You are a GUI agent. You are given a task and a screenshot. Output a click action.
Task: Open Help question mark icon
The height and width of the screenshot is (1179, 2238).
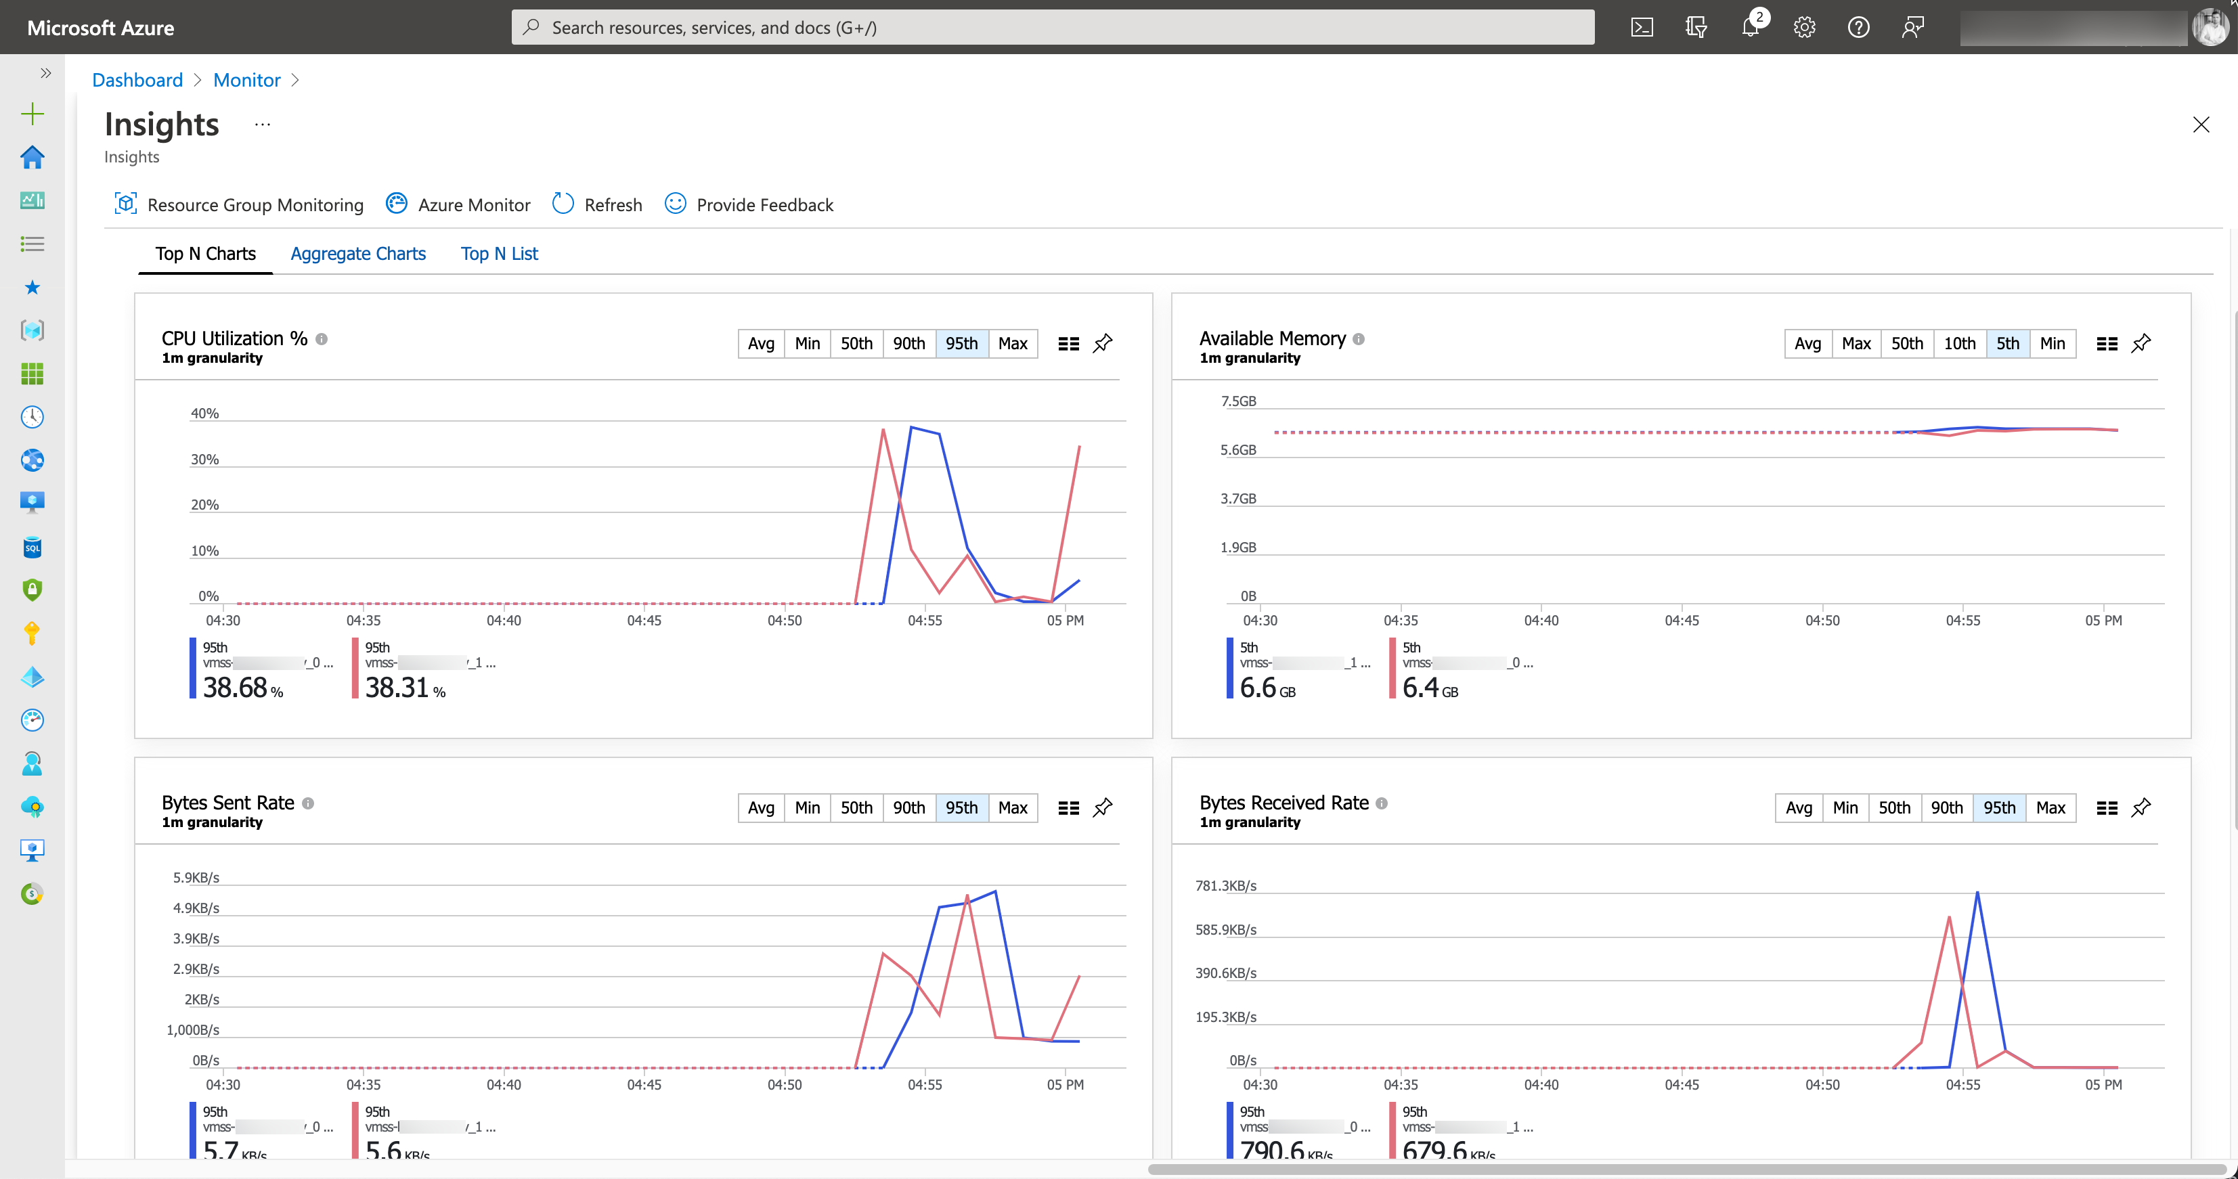tap(1858, 27)
